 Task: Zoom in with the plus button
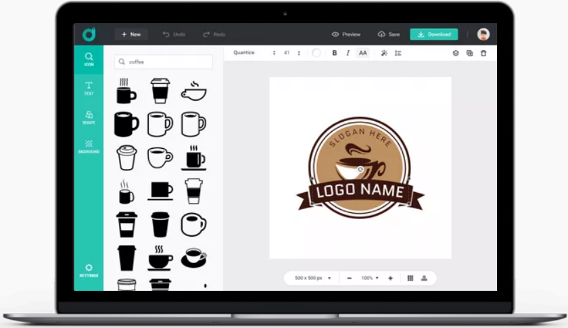(x=390, y=279)
